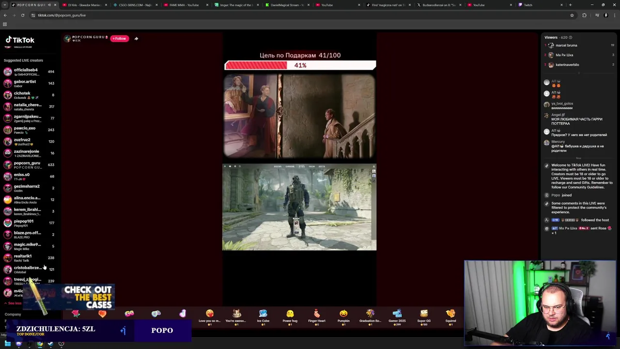Expand See less in suggested creators
Screen dimensions: 620x349
(13, 303)
